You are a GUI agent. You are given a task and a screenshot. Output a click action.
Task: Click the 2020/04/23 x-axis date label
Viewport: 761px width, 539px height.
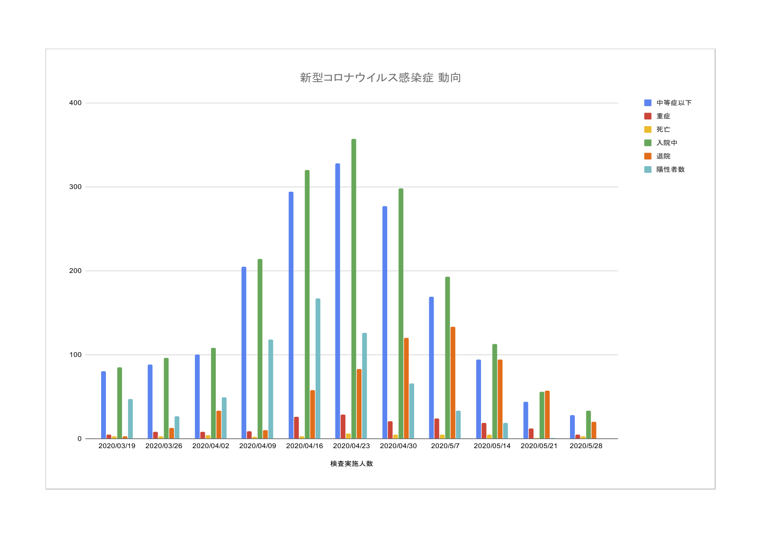[351, 446]
